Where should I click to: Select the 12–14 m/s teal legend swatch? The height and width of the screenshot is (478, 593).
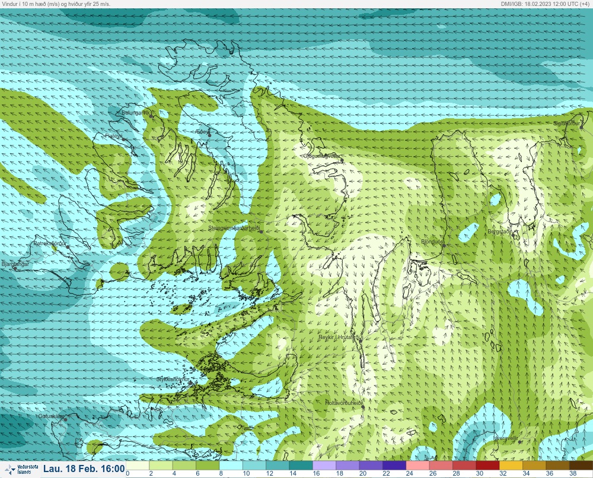[x=278, y=465]
